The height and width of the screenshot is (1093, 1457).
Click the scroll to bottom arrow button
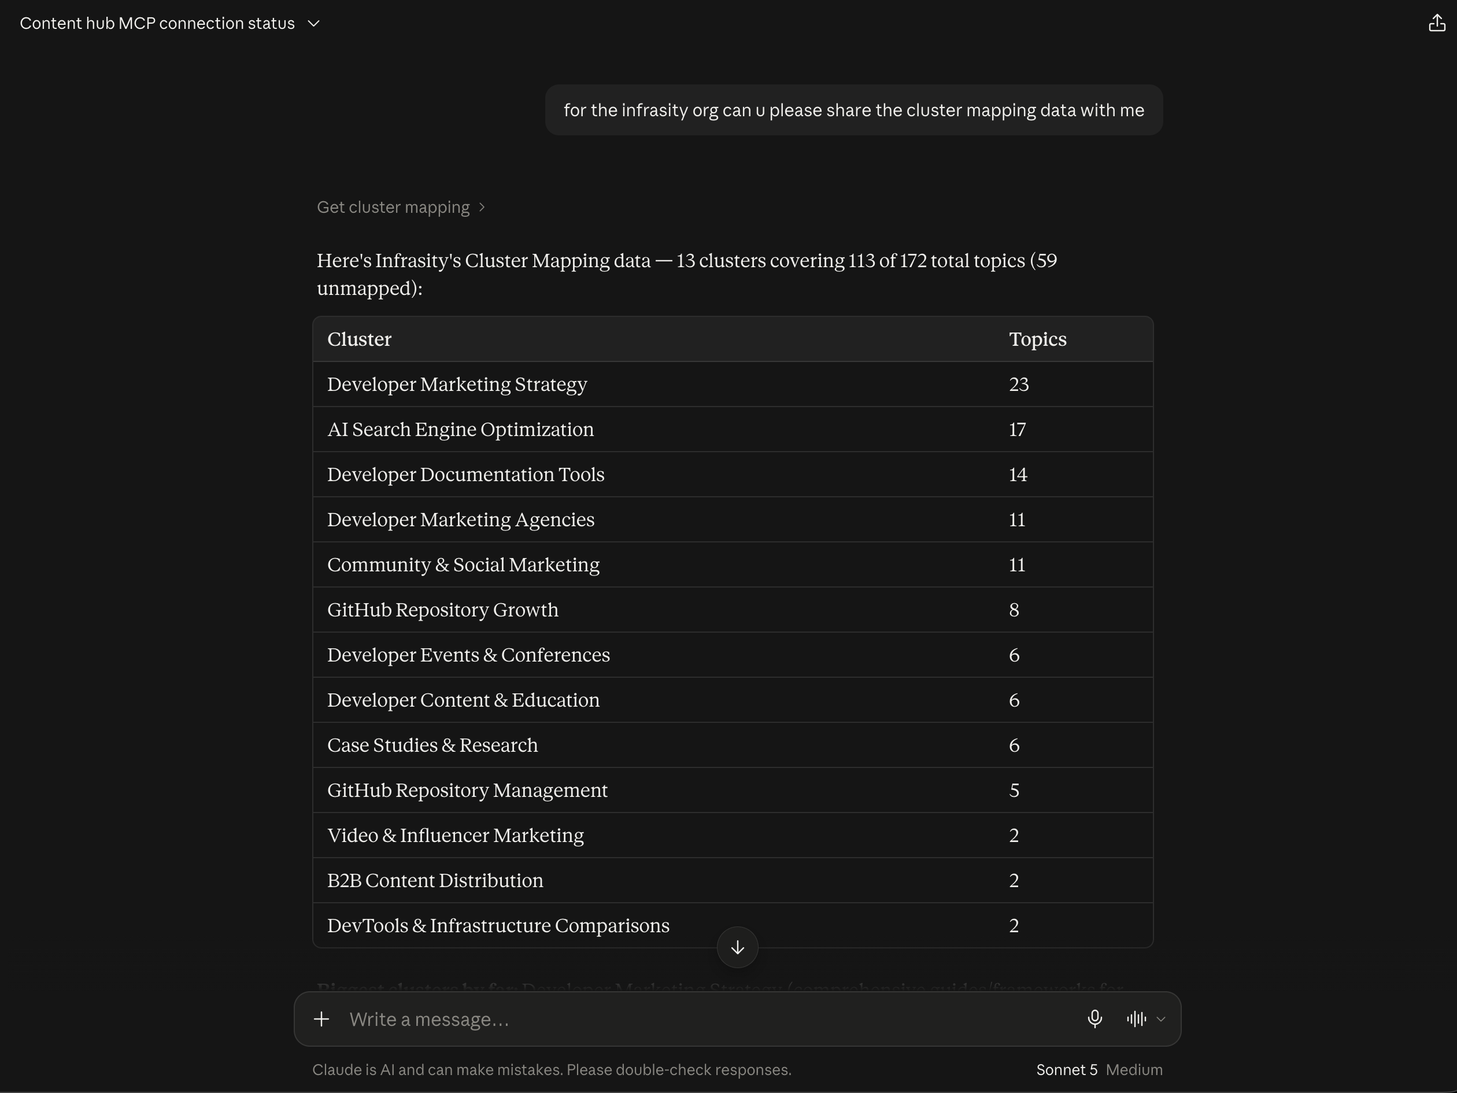coord(737,947)
